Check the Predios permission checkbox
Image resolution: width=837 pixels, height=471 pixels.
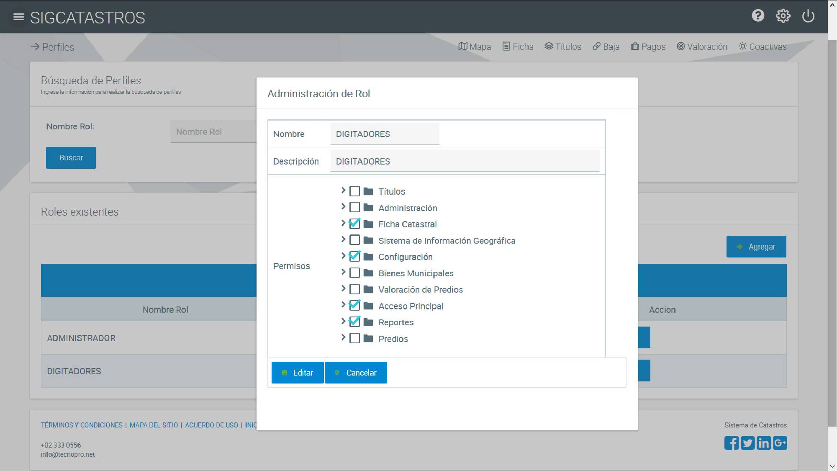pos(354,338)
